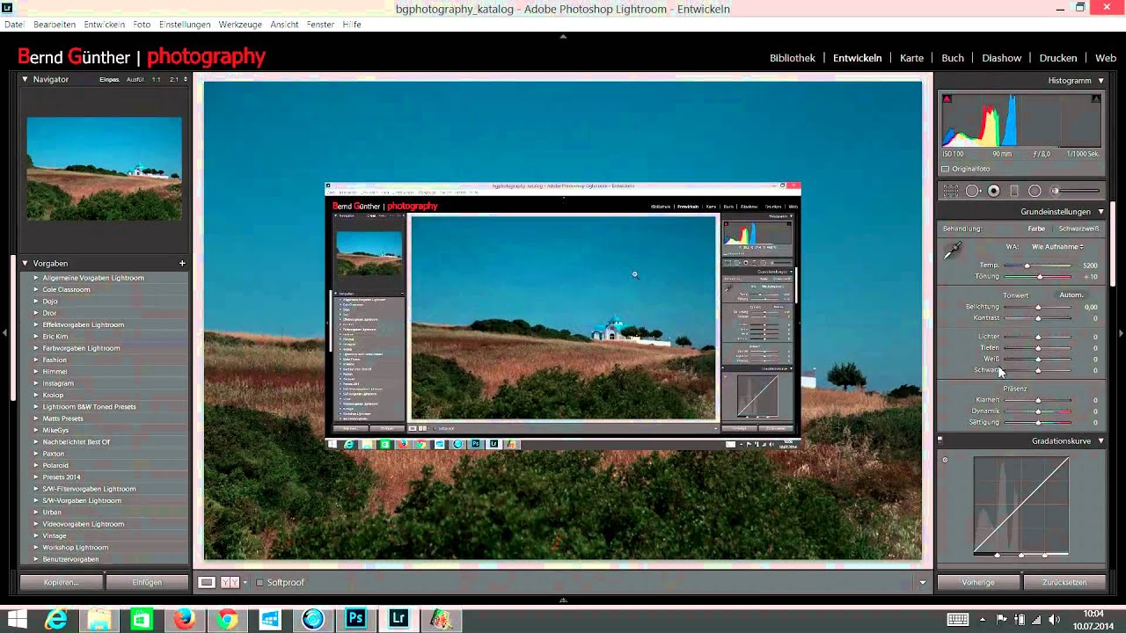Enable the Softproof checkbox
The image size is (1126, 633).
(x=260, y=582)
